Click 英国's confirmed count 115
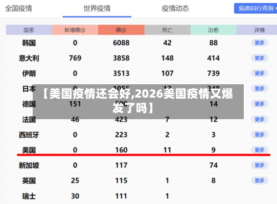The width and height of the screenshot is (277, 204). 121,181
